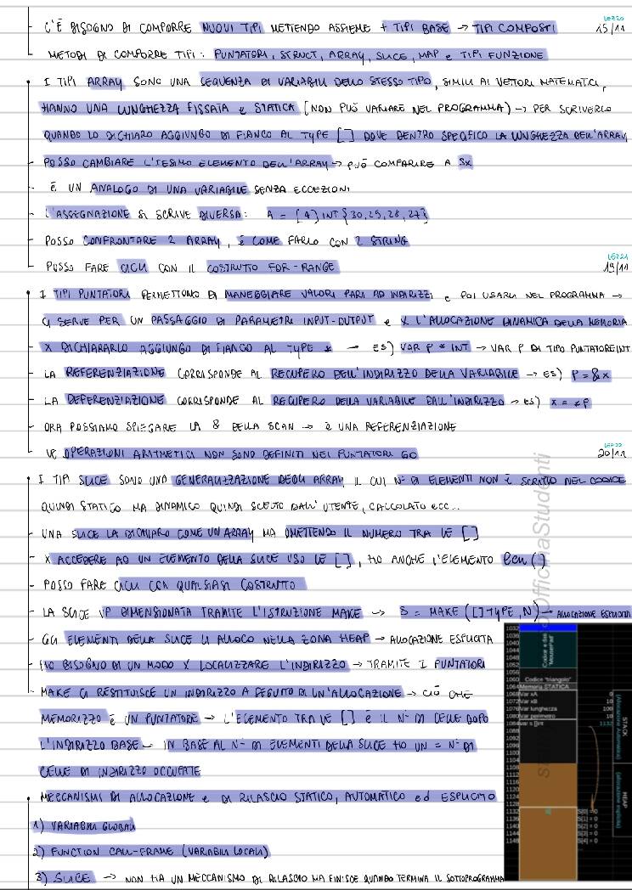Screen dimensions: 632x890
Task: Click list item "1) VARIABILI GLOBALI"
Action: tap(83, 825)
